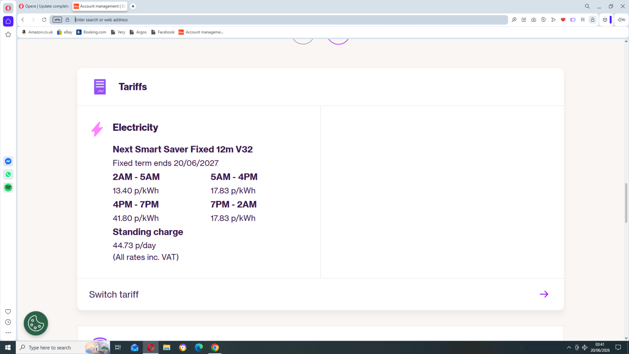Open the Windows notification center
This screenshot has width=629, height=354.
(618, 347)
